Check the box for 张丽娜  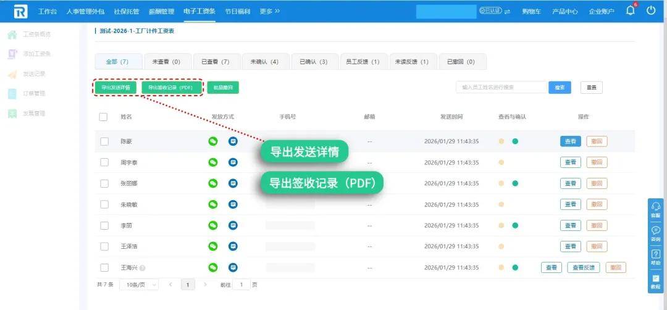104,183
